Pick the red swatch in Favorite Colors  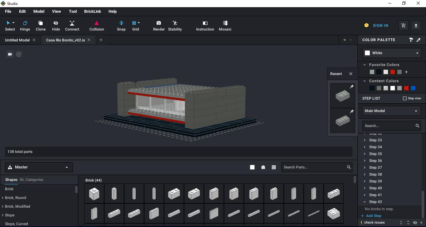click(393, 72)
